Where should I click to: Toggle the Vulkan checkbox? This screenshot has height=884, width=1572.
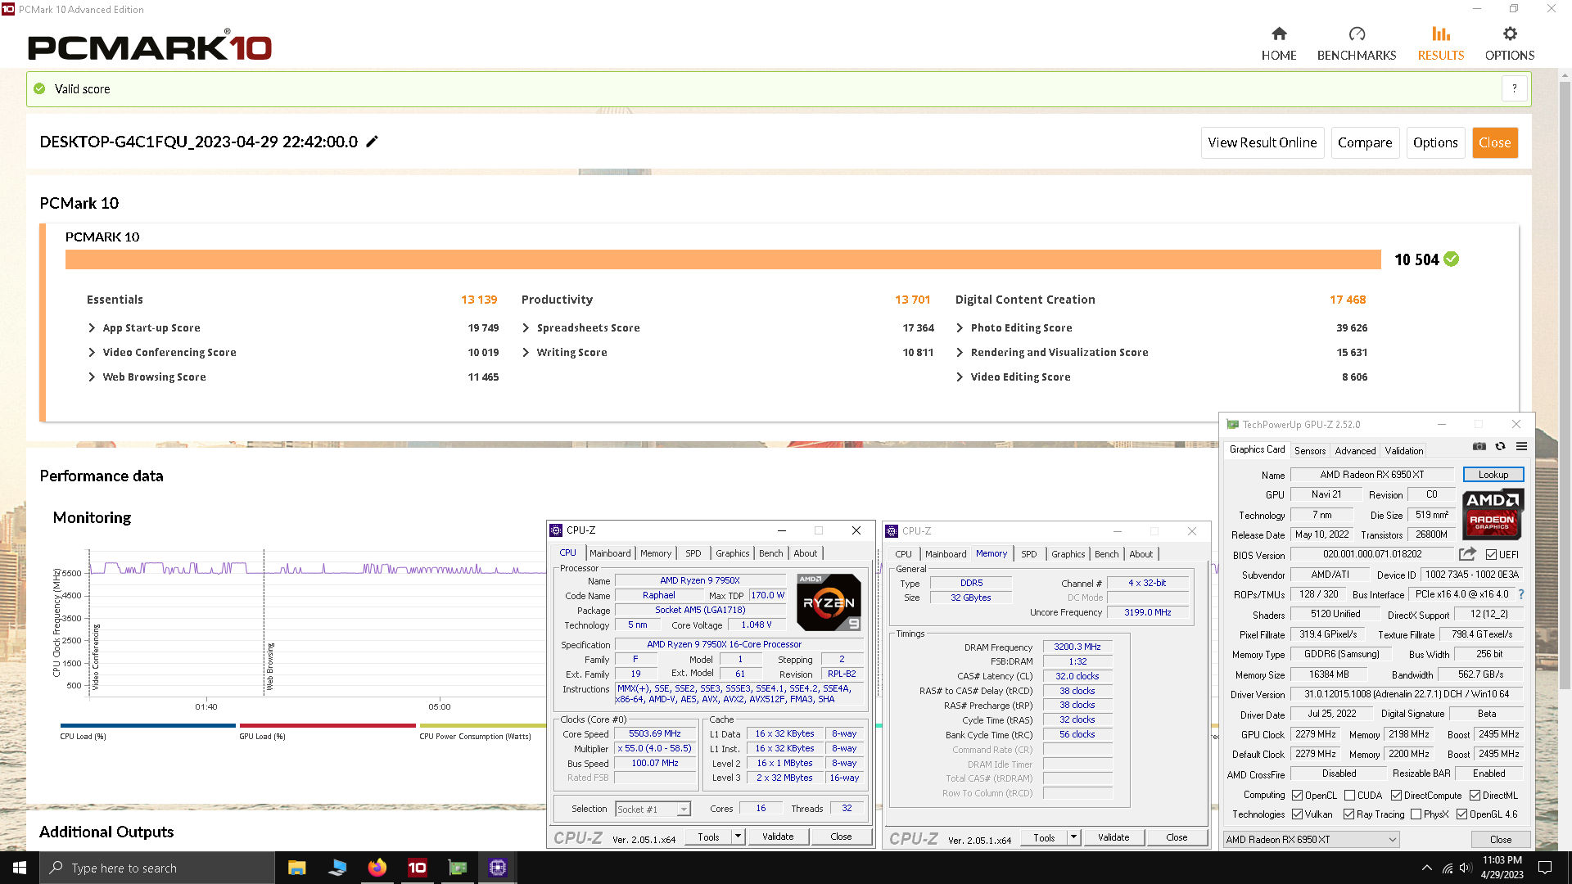click(1297, 814)
